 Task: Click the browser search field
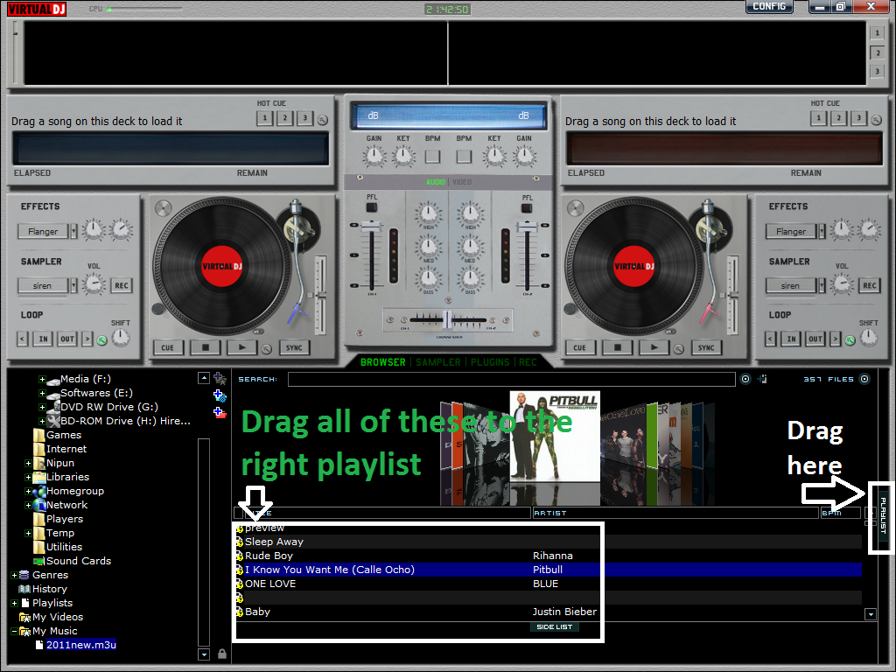pos(511,380)
